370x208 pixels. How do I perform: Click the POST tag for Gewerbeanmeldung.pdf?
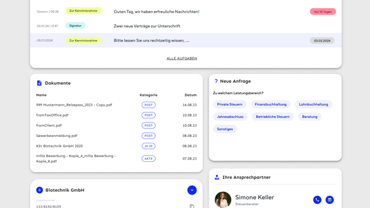[x=149, y=136]
